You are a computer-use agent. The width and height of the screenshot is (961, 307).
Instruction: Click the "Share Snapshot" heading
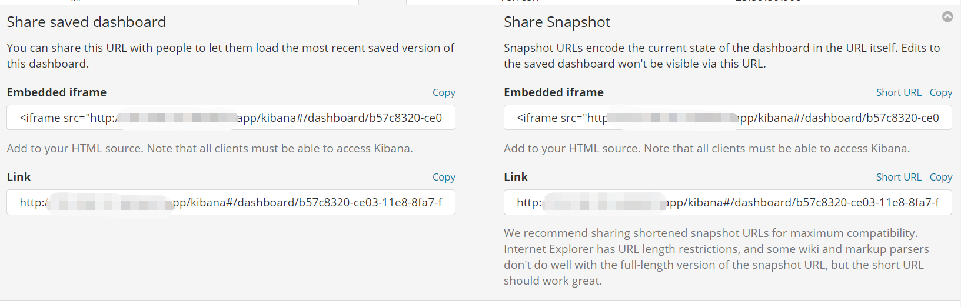click(x=557, y=22)
